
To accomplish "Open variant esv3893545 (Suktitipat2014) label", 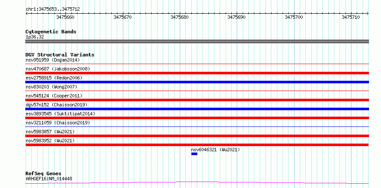I will 60,114.
